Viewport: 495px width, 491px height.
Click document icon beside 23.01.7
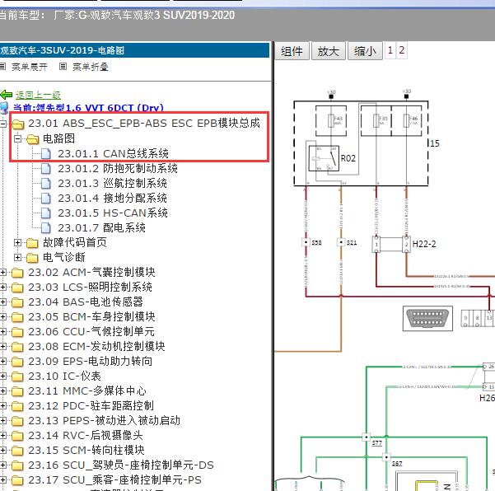click(46, 228)
